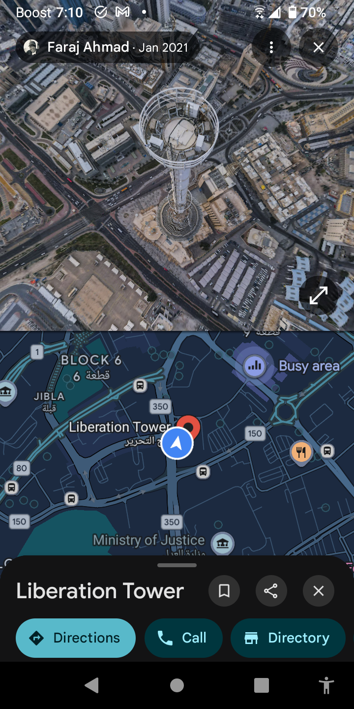
Task: Dismiss the Liberation Tower place card
Action: (319, 591)
